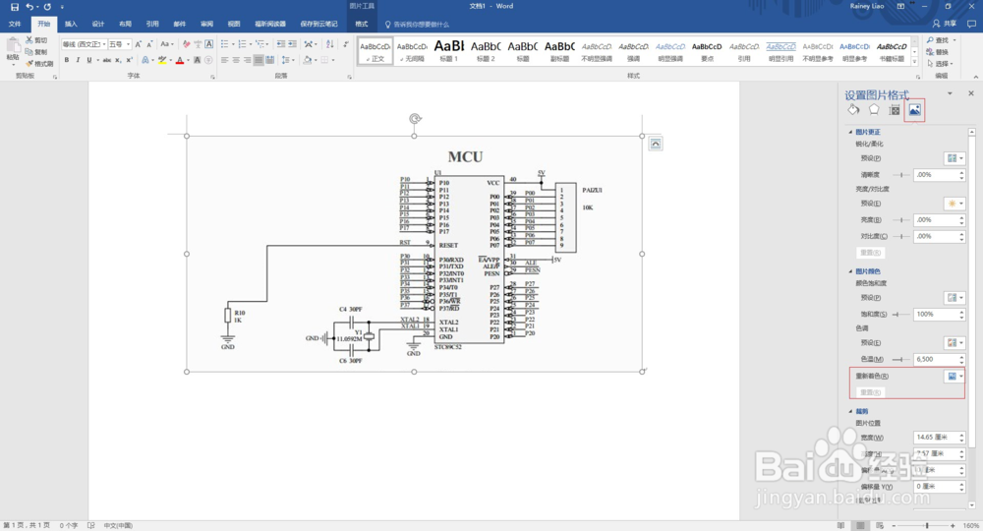Open the font name dropdown
Viewport: 983px width, 531px height.
coord(103,44)
